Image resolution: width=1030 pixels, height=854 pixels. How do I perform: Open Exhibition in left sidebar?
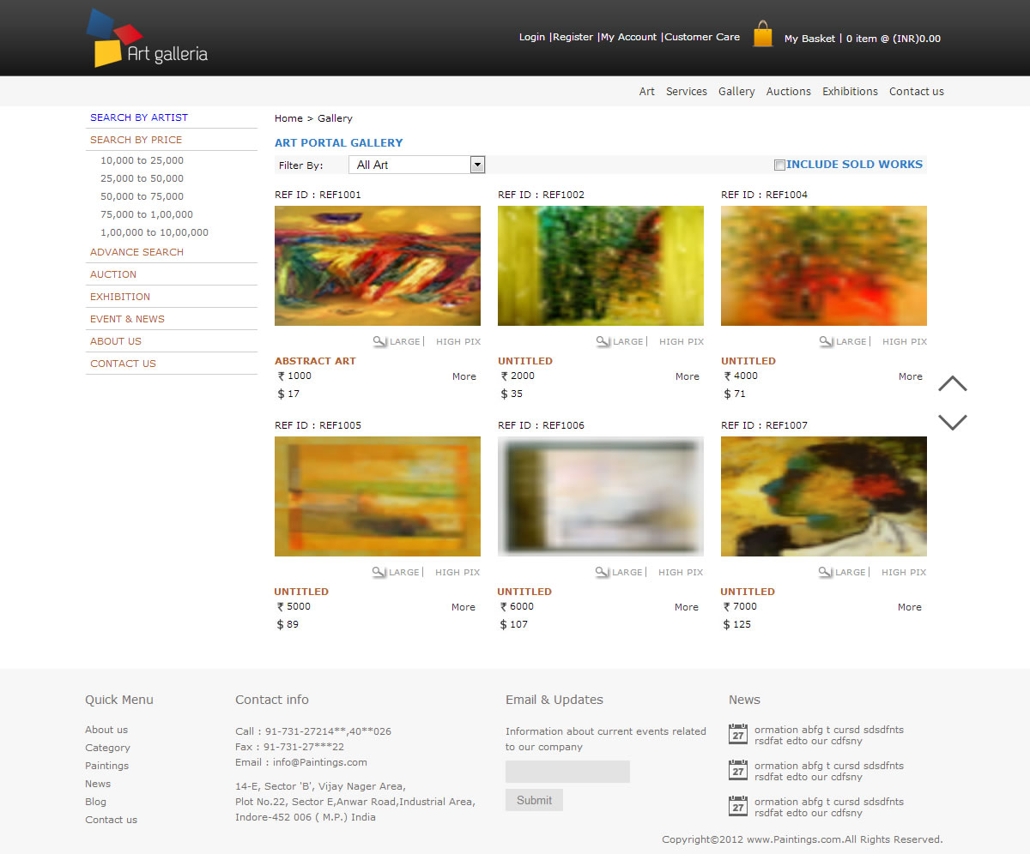[x=120, y=297]
